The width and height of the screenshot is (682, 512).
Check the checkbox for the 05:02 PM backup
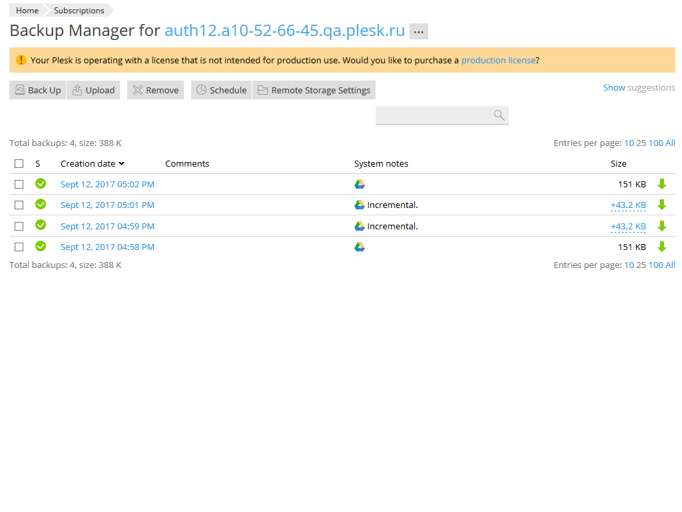point(19,184)
